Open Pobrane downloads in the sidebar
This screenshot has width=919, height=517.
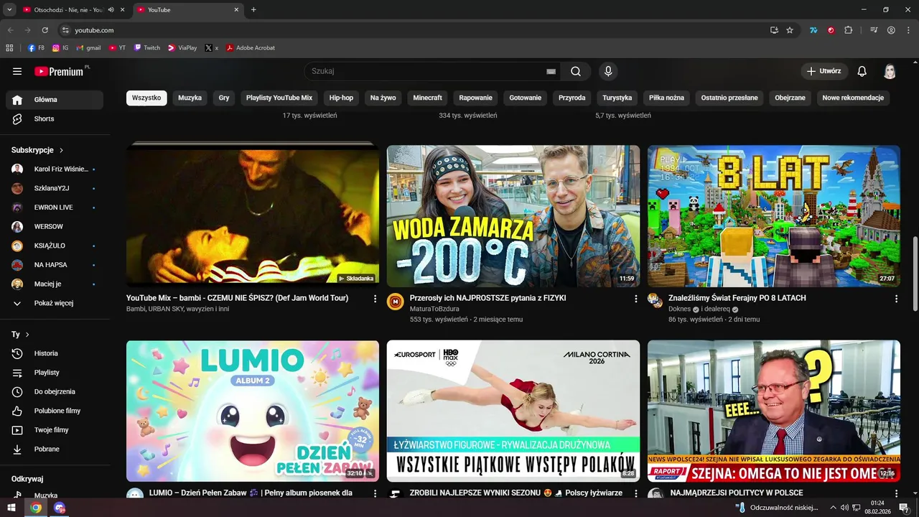(x=55, y=449)
